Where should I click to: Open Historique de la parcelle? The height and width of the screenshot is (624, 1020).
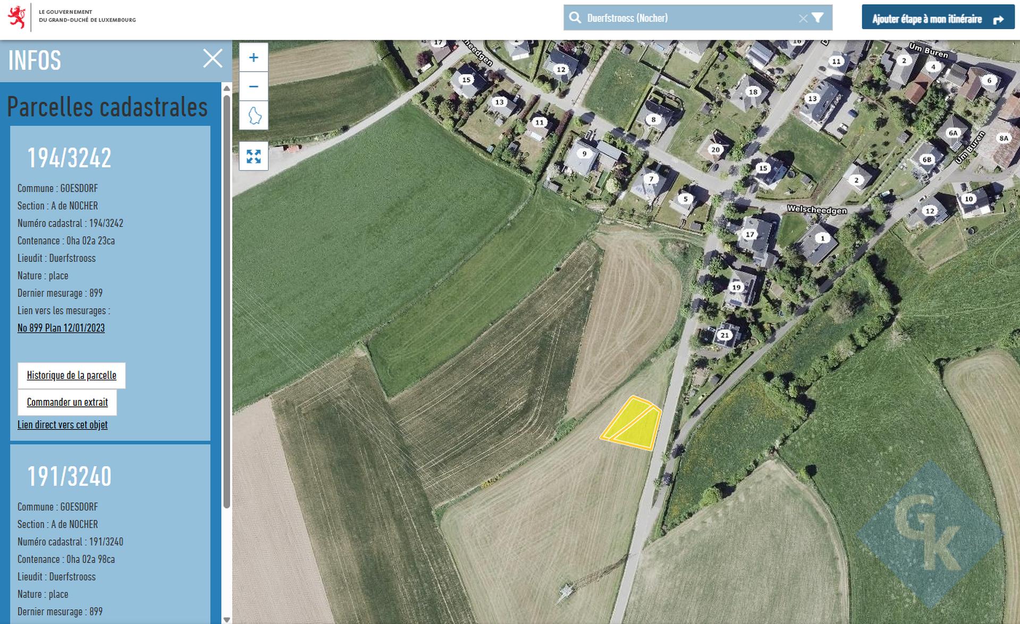pos(71,375)
